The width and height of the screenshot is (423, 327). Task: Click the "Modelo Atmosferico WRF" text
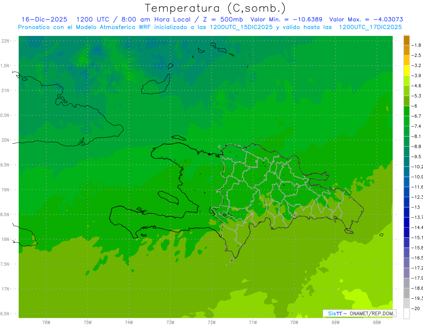coord(113,27)
